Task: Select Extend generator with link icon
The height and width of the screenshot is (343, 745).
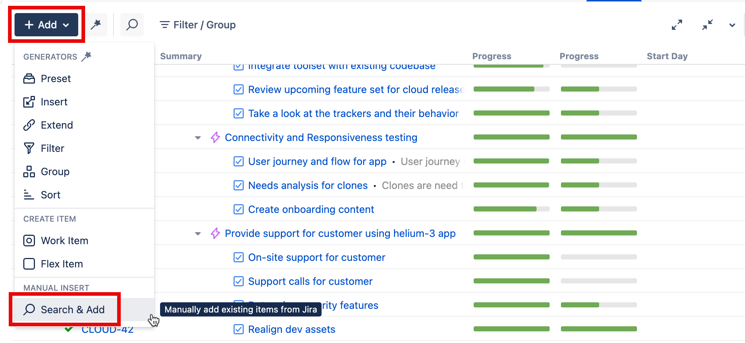Action: [x=57, y=125]
